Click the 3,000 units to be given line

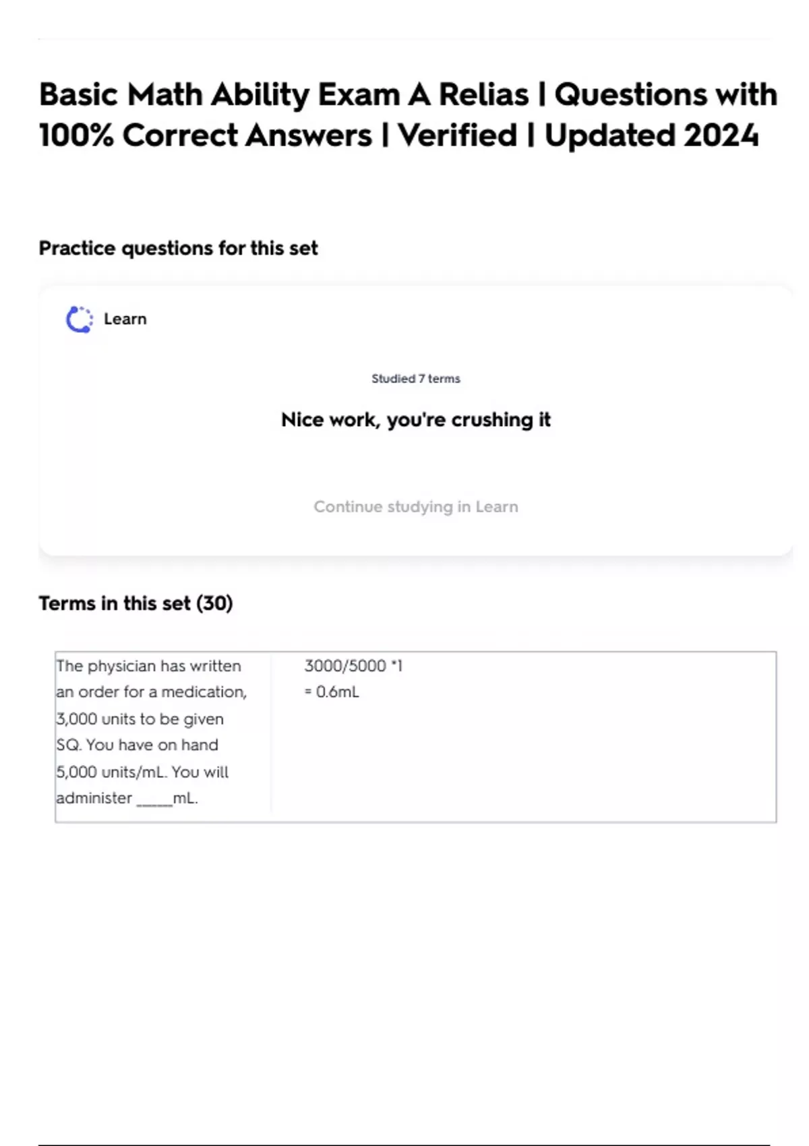140,719
